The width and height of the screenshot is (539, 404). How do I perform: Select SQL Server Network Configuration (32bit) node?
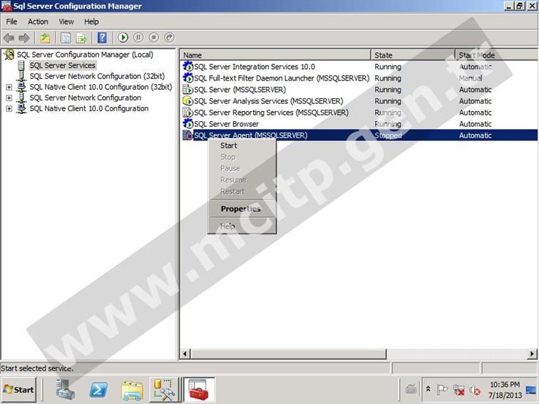click(97, 76)
